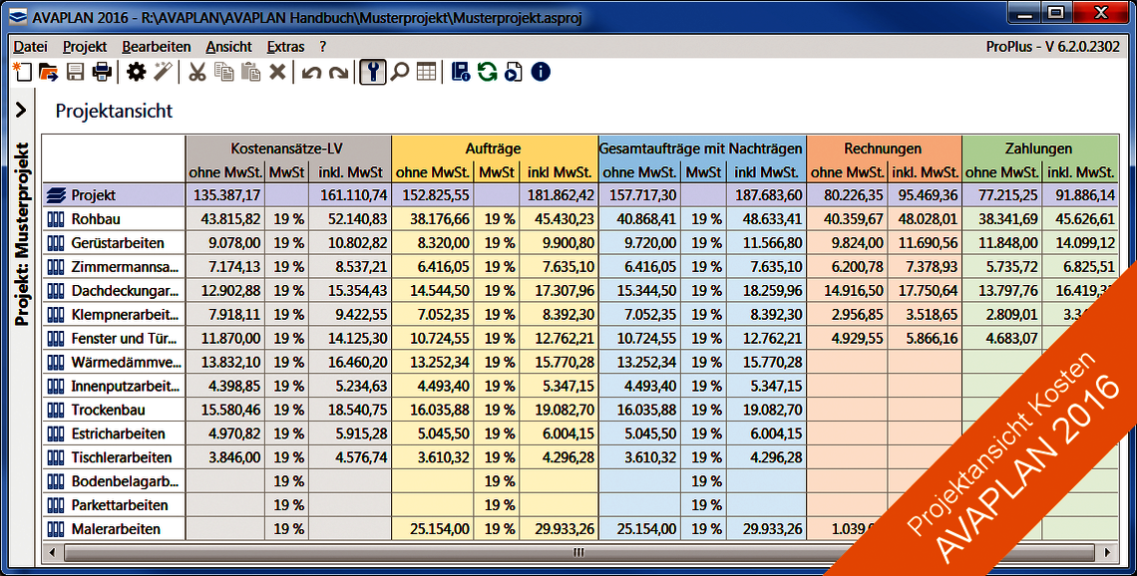Print using the printer icon
Image resolution: width=1137 pixels, height=576 pixels.
[x=102, y=72]
